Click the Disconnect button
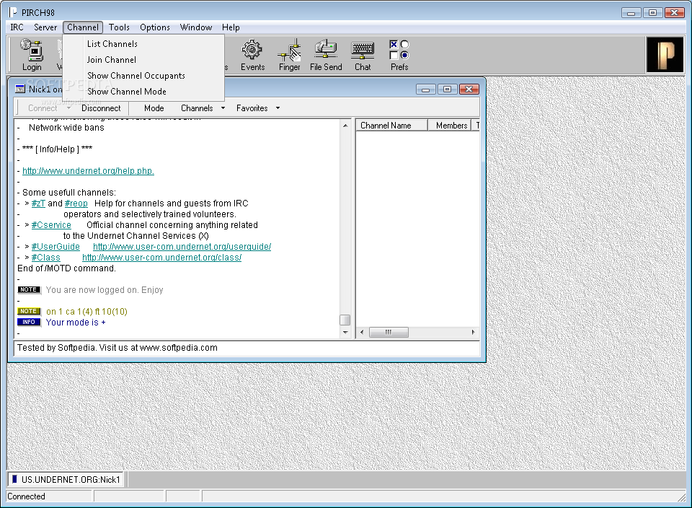Viewport: 692px width, 508px height. (101, 108)
